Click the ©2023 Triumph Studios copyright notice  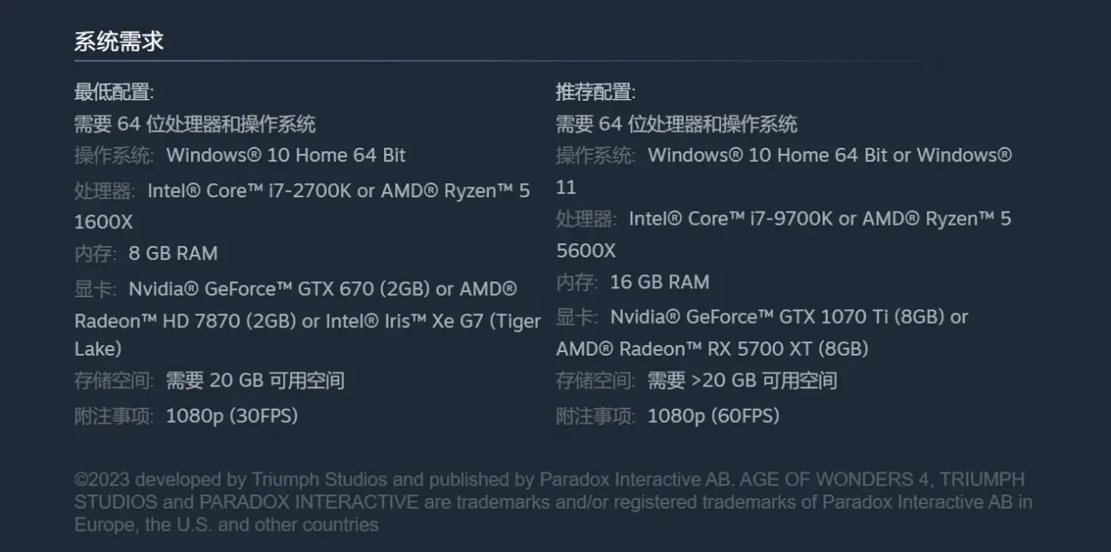click(554, 502)
